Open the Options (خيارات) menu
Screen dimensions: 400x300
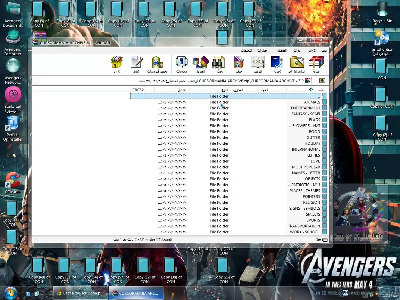point(262,50)
